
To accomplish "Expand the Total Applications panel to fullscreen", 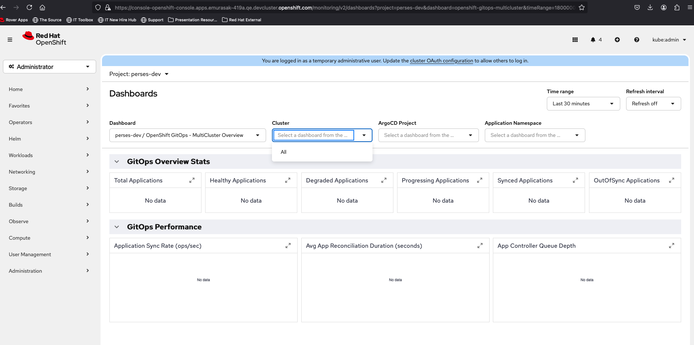I will 192,180.
